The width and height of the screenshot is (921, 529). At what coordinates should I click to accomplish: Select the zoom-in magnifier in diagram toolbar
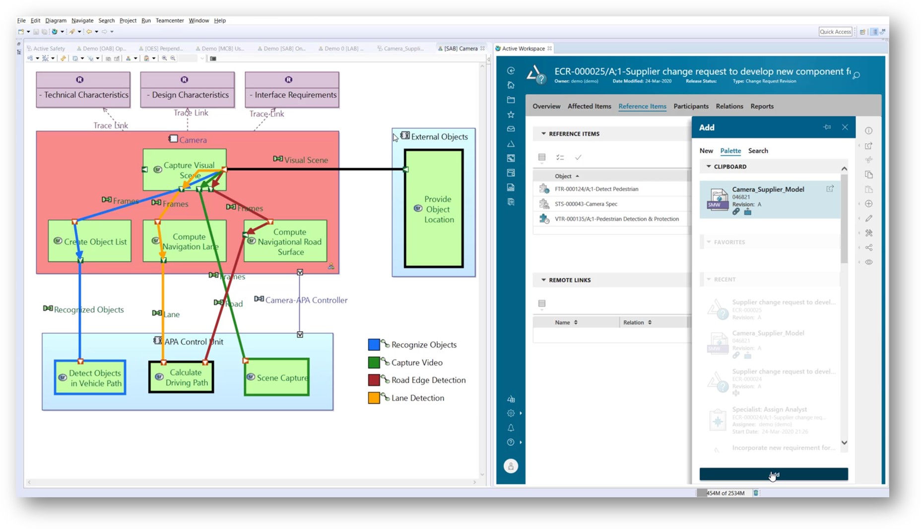(x=165, y=59)
